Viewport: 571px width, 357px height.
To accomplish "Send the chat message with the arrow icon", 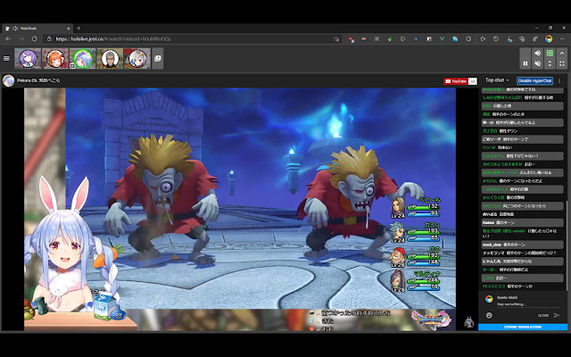I will pos(557,315).
